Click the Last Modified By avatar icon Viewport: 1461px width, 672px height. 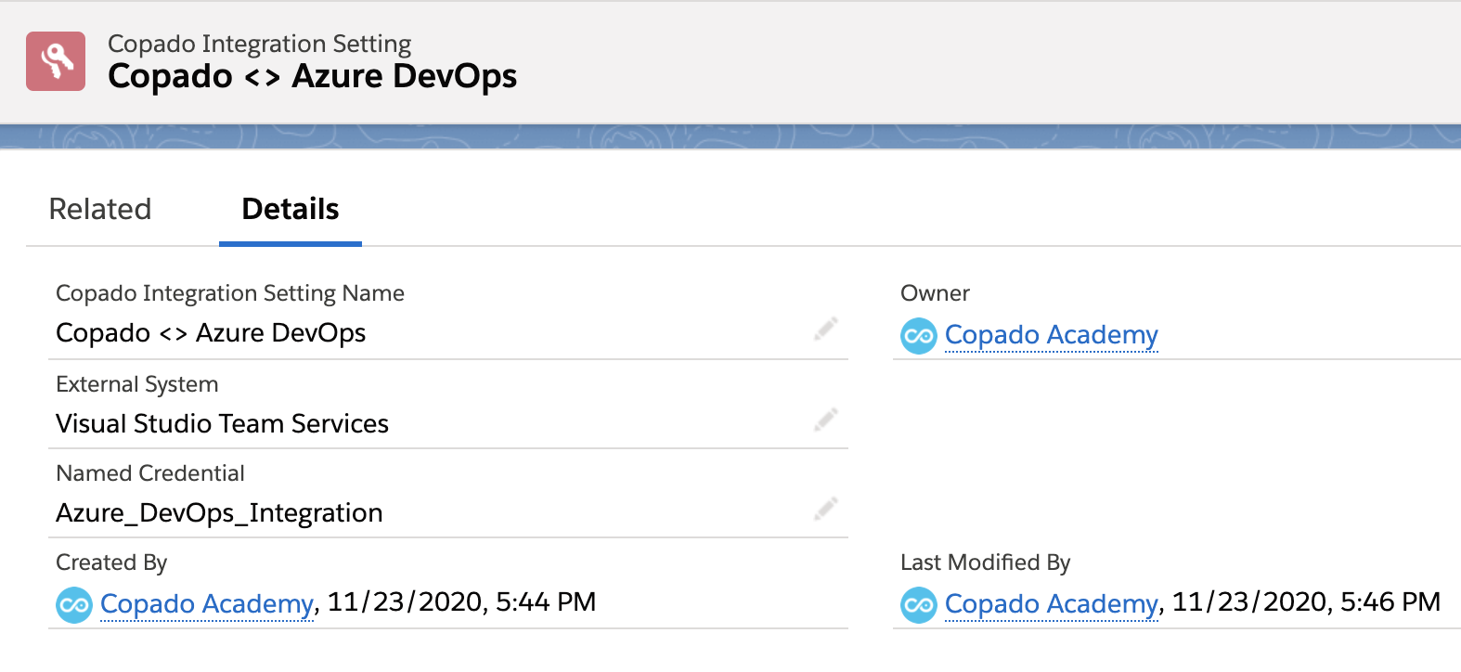(x=918, y=605)
